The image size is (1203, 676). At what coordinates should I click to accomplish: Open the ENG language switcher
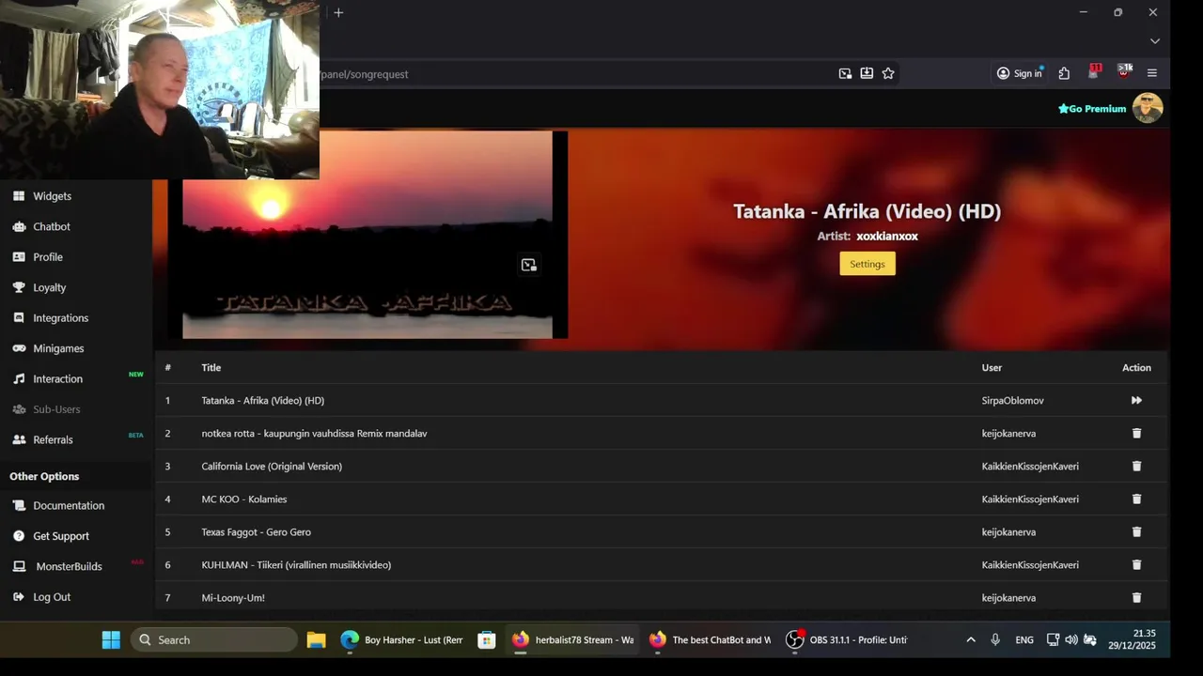(1024, 639)
